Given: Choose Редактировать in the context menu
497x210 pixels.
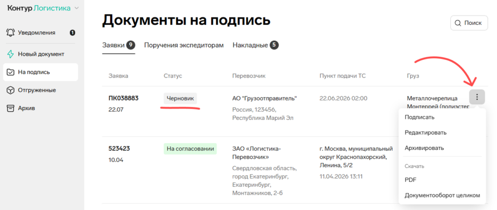Looking at the screenshot, I should (x=442, y=132).
